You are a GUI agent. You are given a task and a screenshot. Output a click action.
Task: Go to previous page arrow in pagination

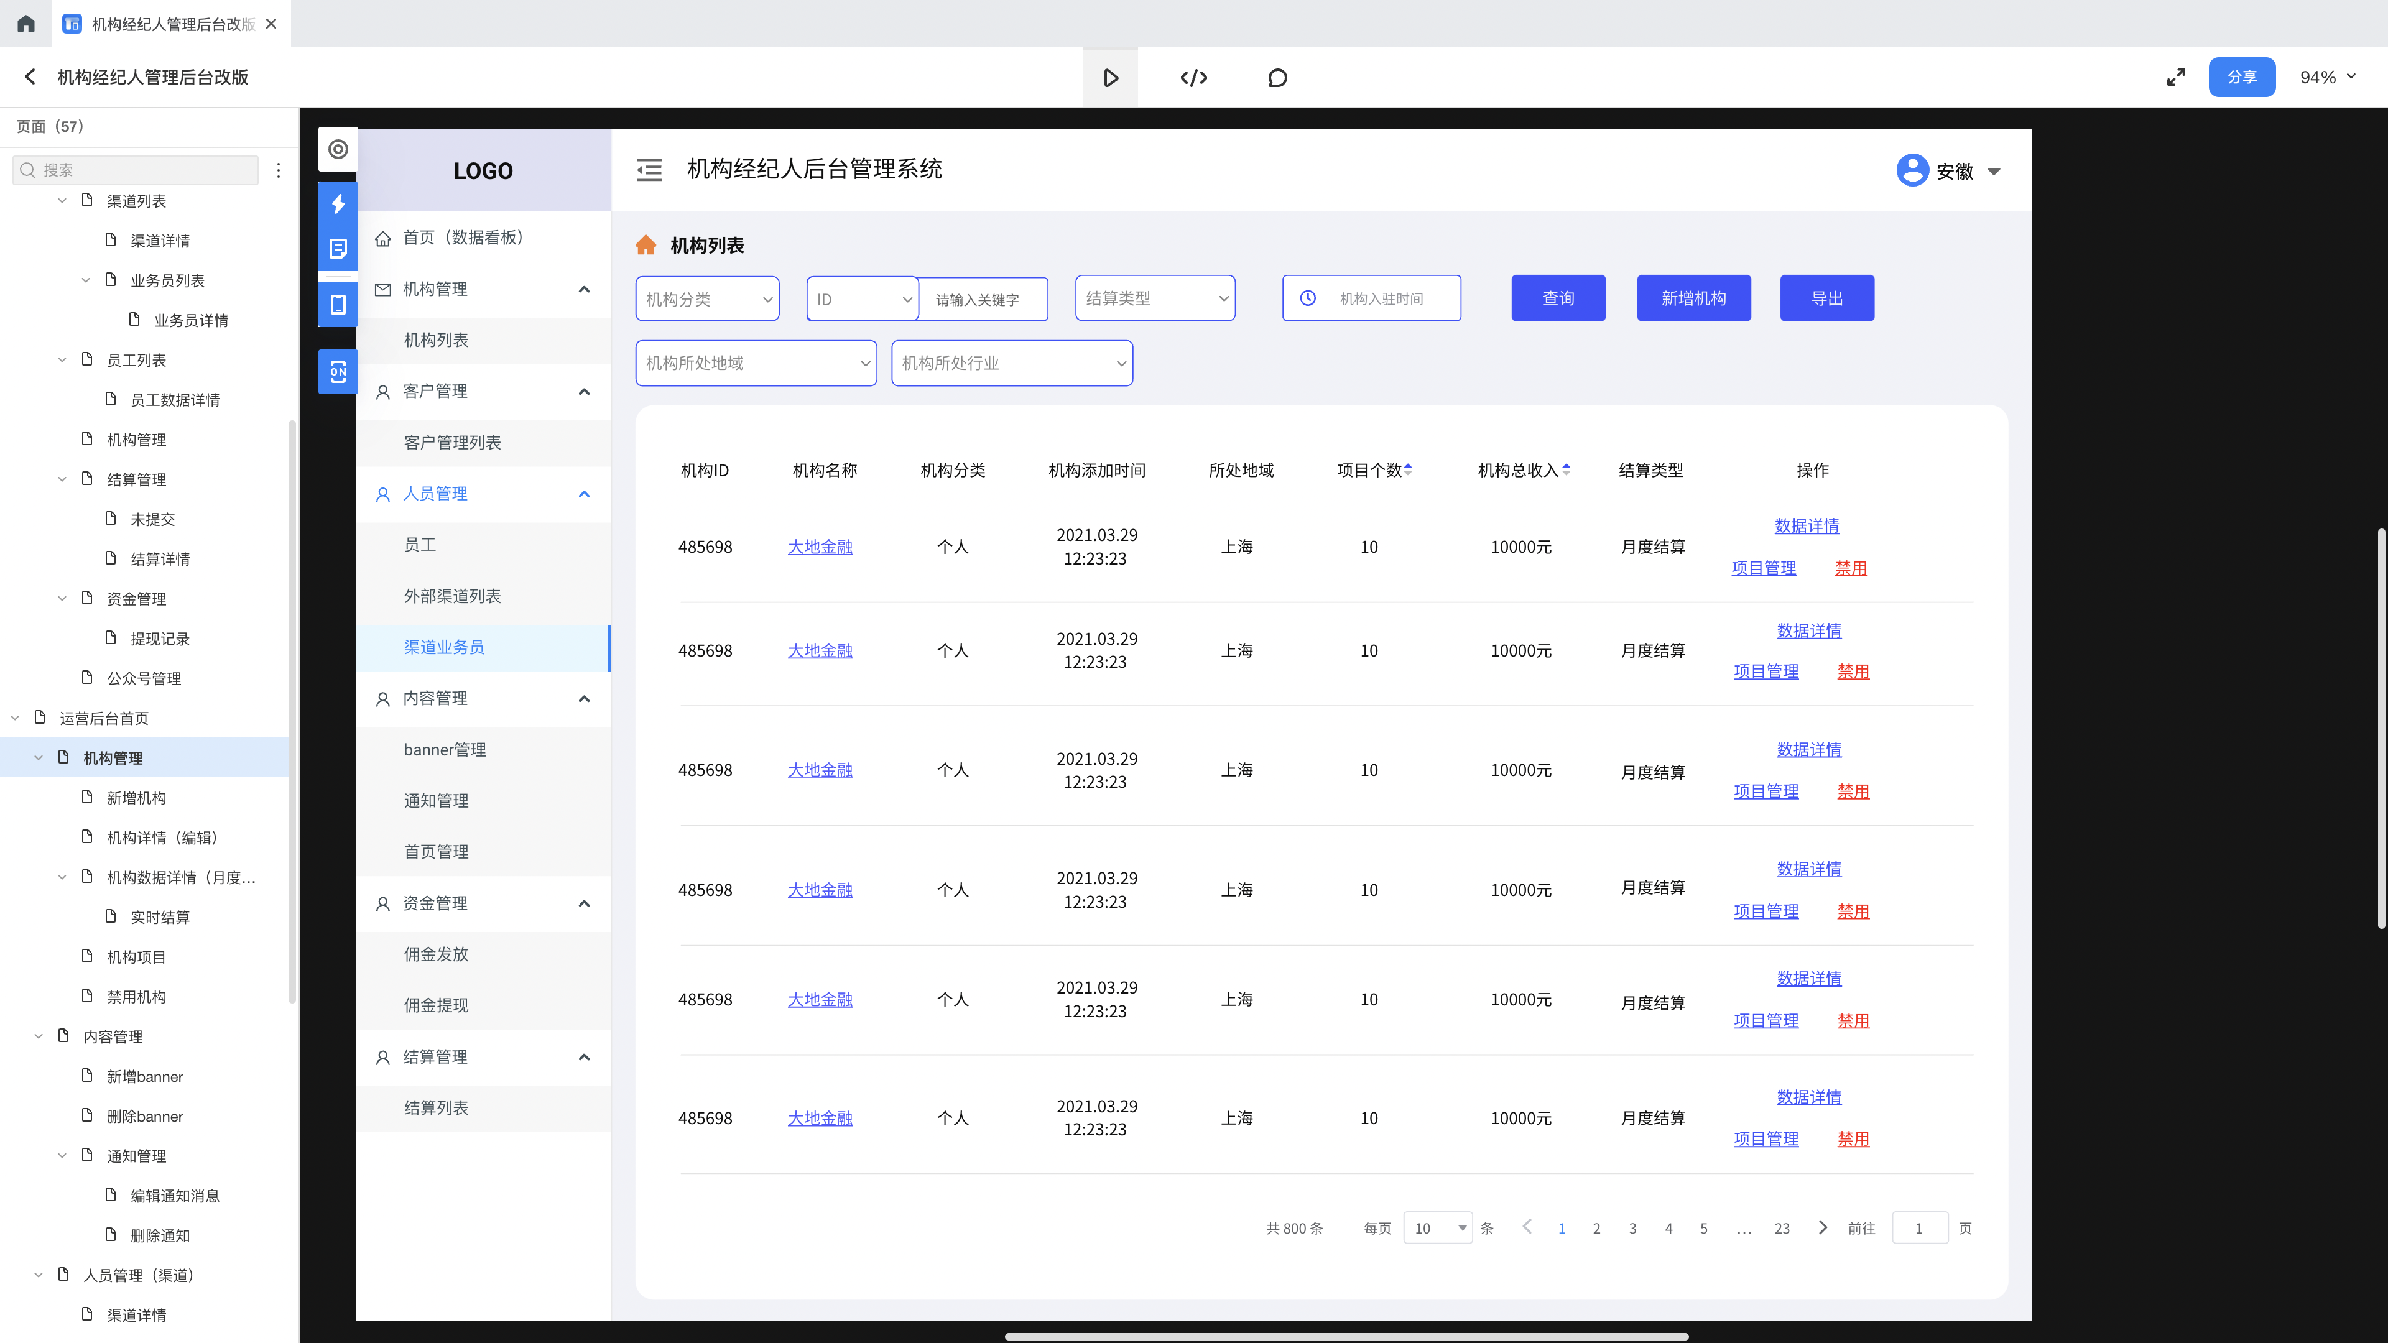[1527, 1227]
